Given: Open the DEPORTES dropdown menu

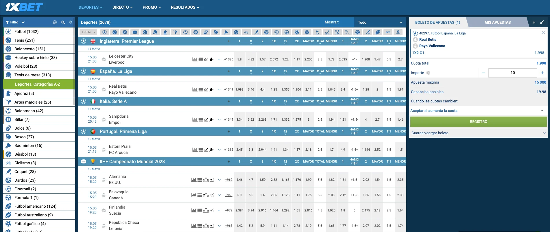Looking at the screenshot, I should click(x=91, y=7).
